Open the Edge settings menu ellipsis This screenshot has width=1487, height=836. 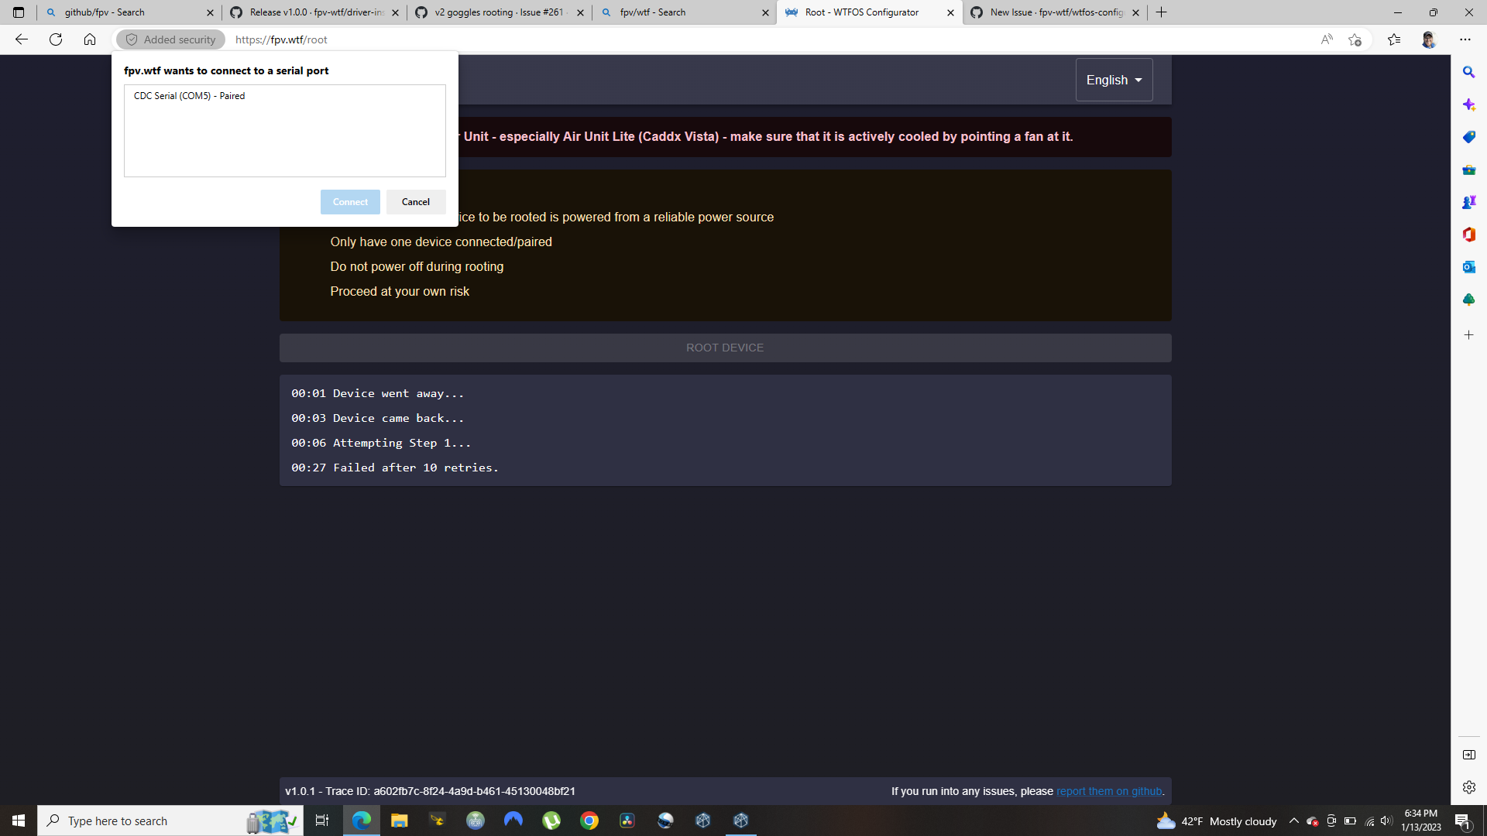(1465, 39)
